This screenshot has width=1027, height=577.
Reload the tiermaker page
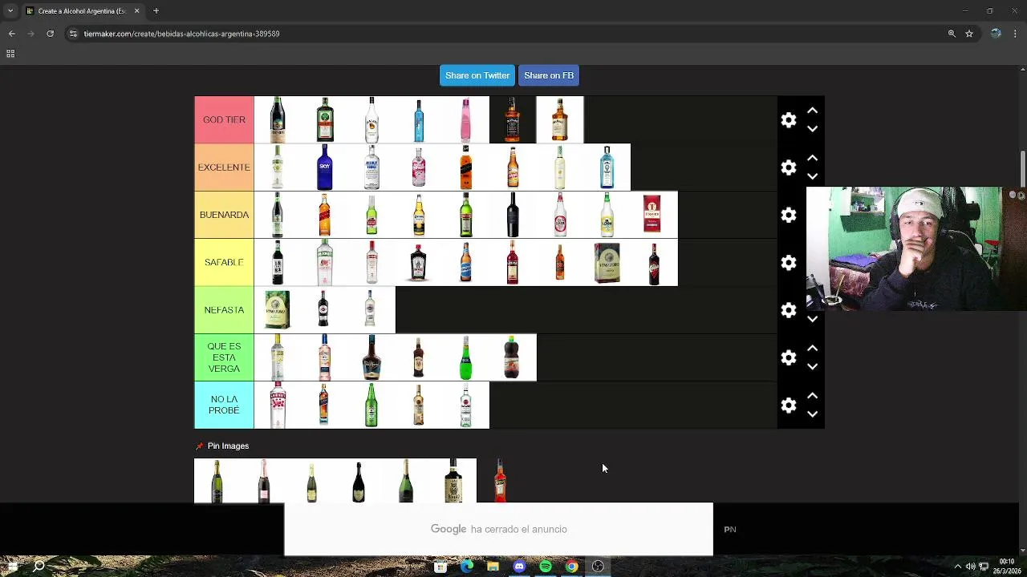[x=50, y=34]
